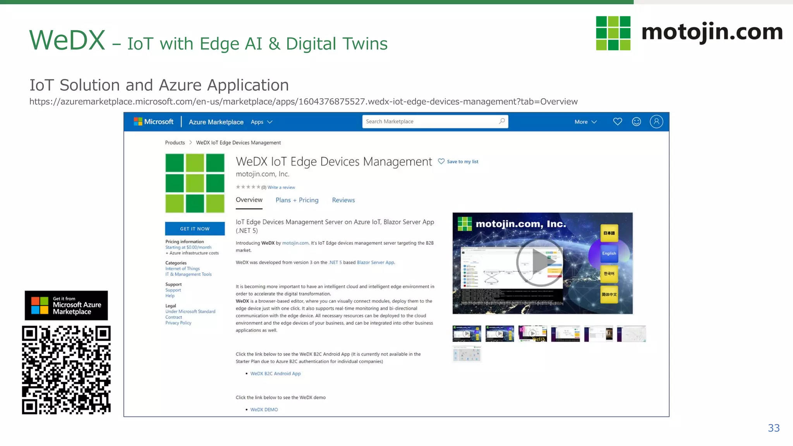Click the star rating row

(248, 187)
